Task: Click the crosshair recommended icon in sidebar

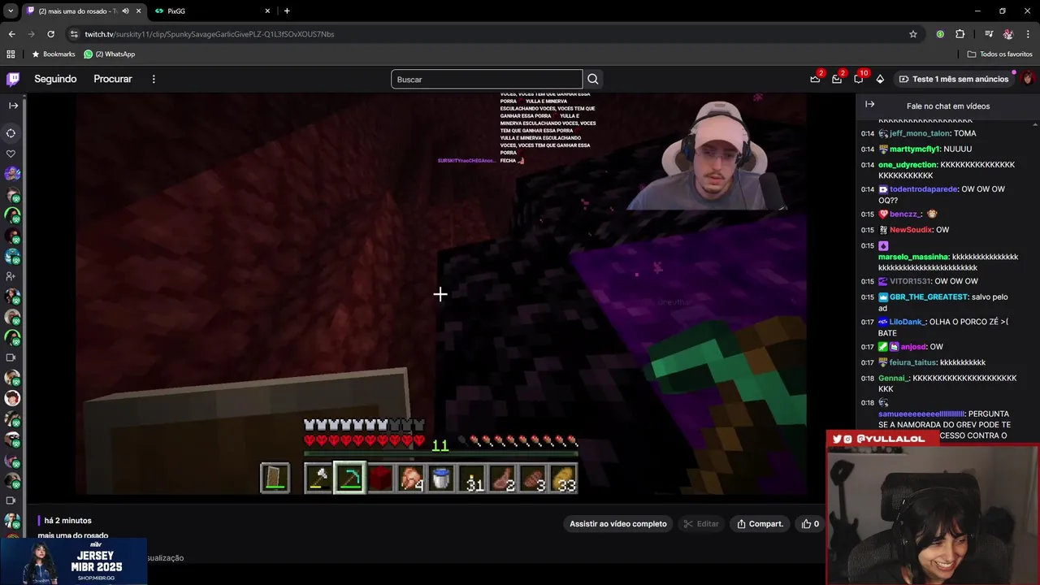Action: 11,133
